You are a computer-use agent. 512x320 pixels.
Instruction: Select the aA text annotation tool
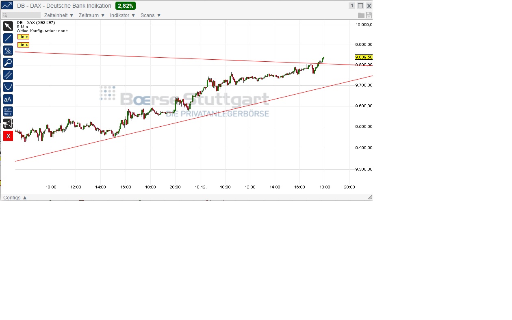pyautogui.click(x=8, y=99)
